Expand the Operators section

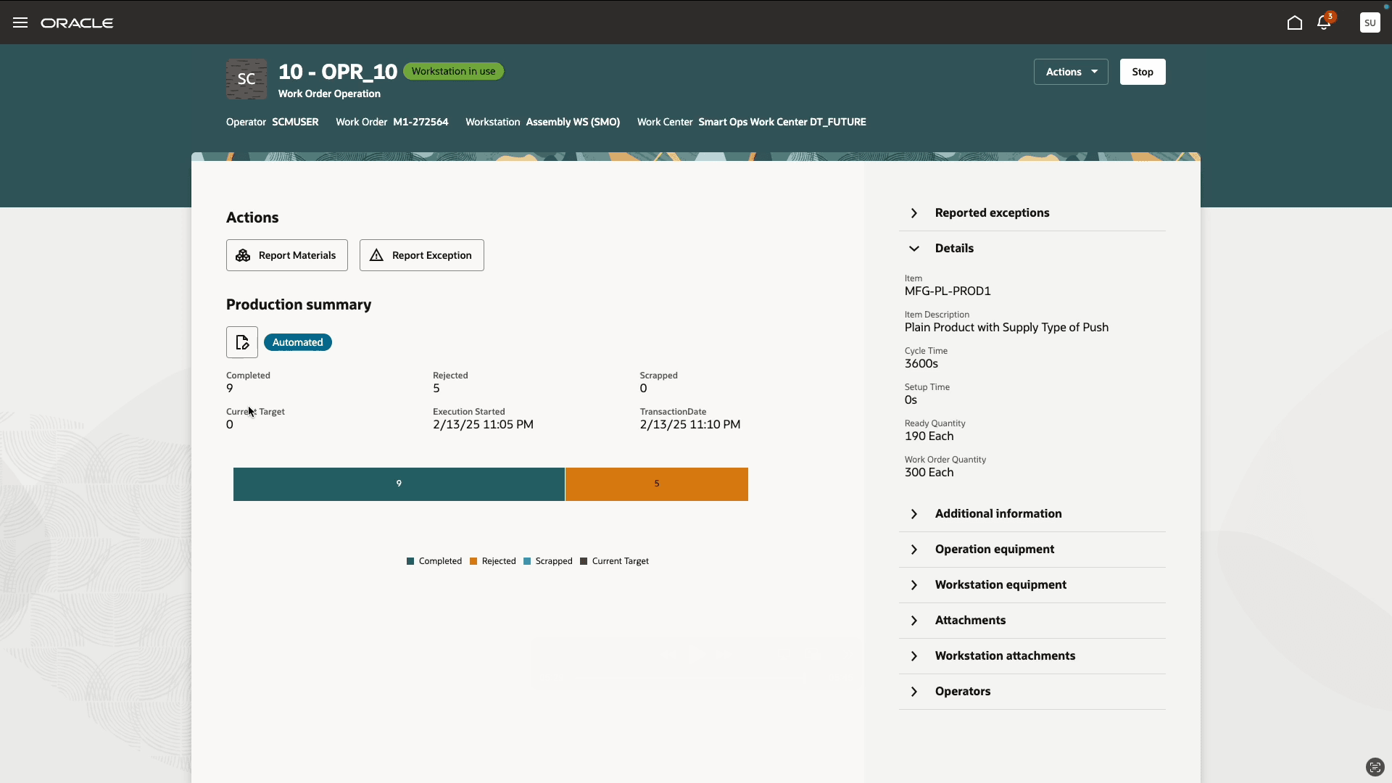962,692
